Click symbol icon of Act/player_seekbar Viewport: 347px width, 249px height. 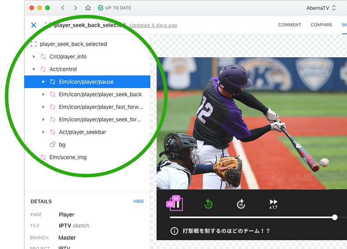(x=53, y=132)
